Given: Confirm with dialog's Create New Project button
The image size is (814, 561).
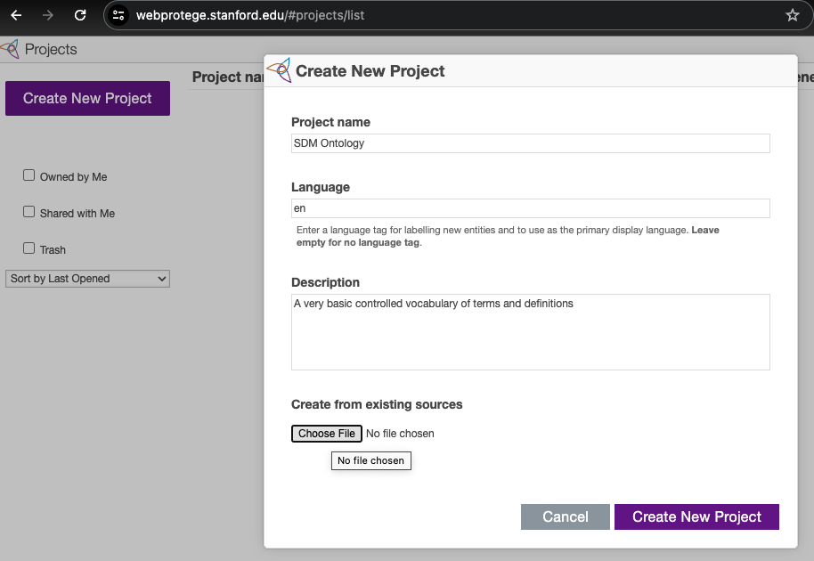Looking at the screenshot, I should (x=696, y=516).
